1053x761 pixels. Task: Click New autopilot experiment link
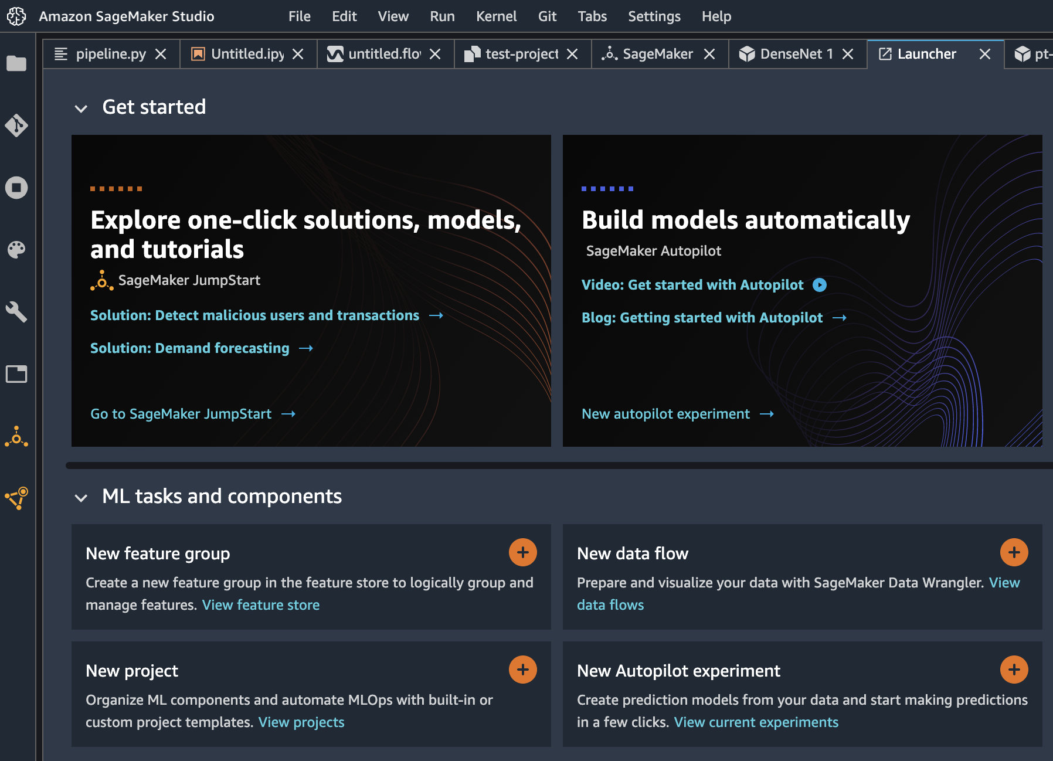click(677, 414)
